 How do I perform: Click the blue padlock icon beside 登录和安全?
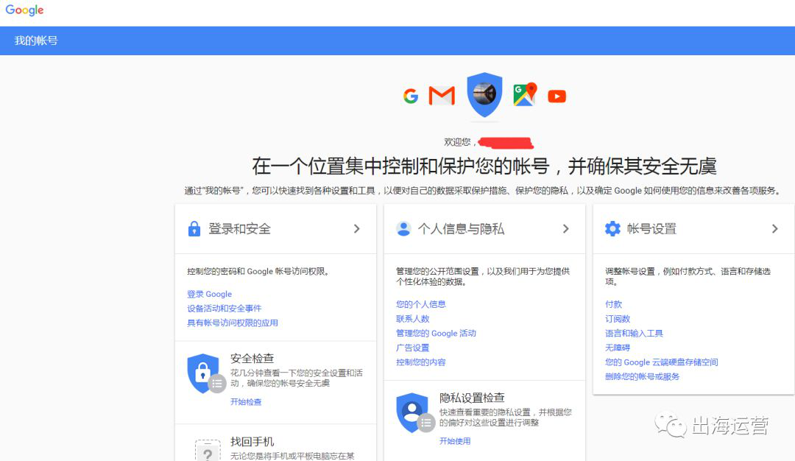tap(194, 229)
